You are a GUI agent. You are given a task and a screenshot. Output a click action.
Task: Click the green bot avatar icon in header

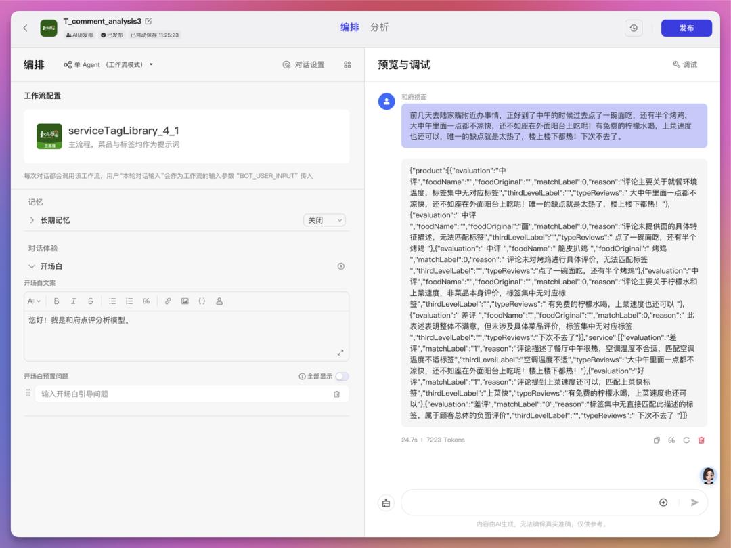(x=49, y=28)
